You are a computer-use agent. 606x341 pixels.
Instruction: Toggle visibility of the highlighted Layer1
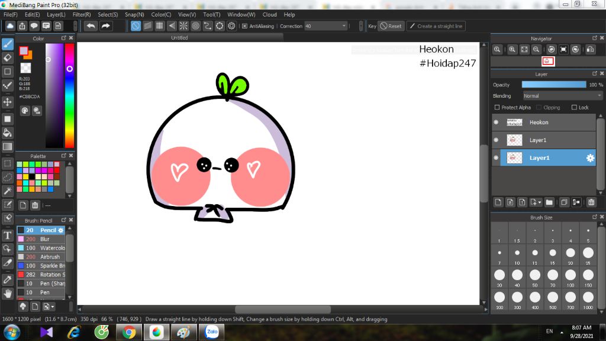coord(497,157)
